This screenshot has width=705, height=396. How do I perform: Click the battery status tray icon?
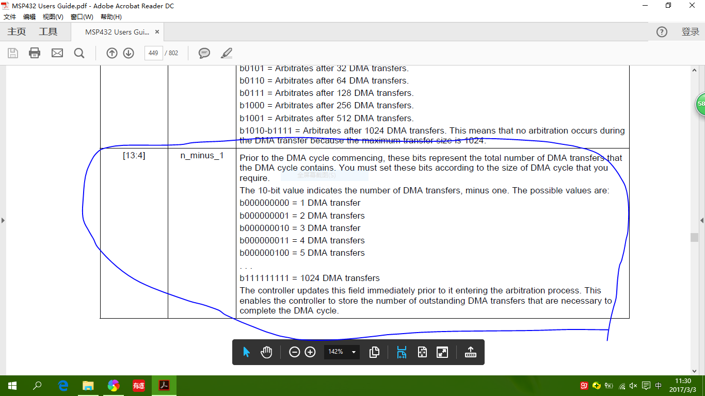(x=609, y=386)
